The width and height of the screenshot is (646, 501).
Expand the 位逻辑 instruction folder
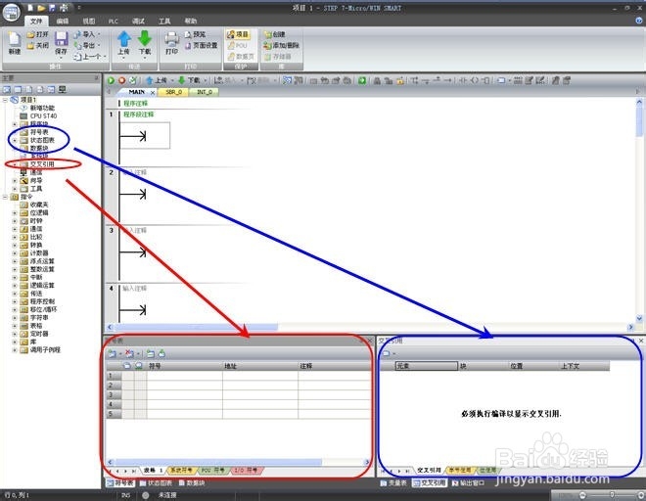[x=15, y=213]
